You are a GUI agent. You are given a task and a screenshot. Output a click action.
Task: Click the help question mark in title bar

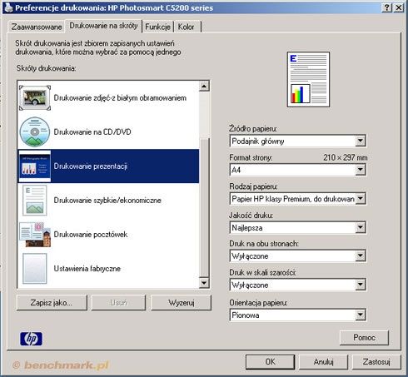click(x=386, y=7)
